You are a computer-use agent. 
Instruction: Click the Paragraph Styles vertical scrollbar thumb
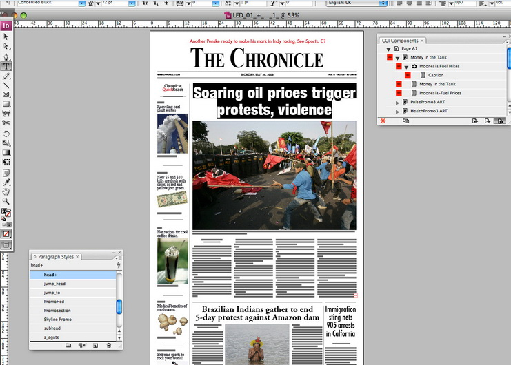(119, 306)
